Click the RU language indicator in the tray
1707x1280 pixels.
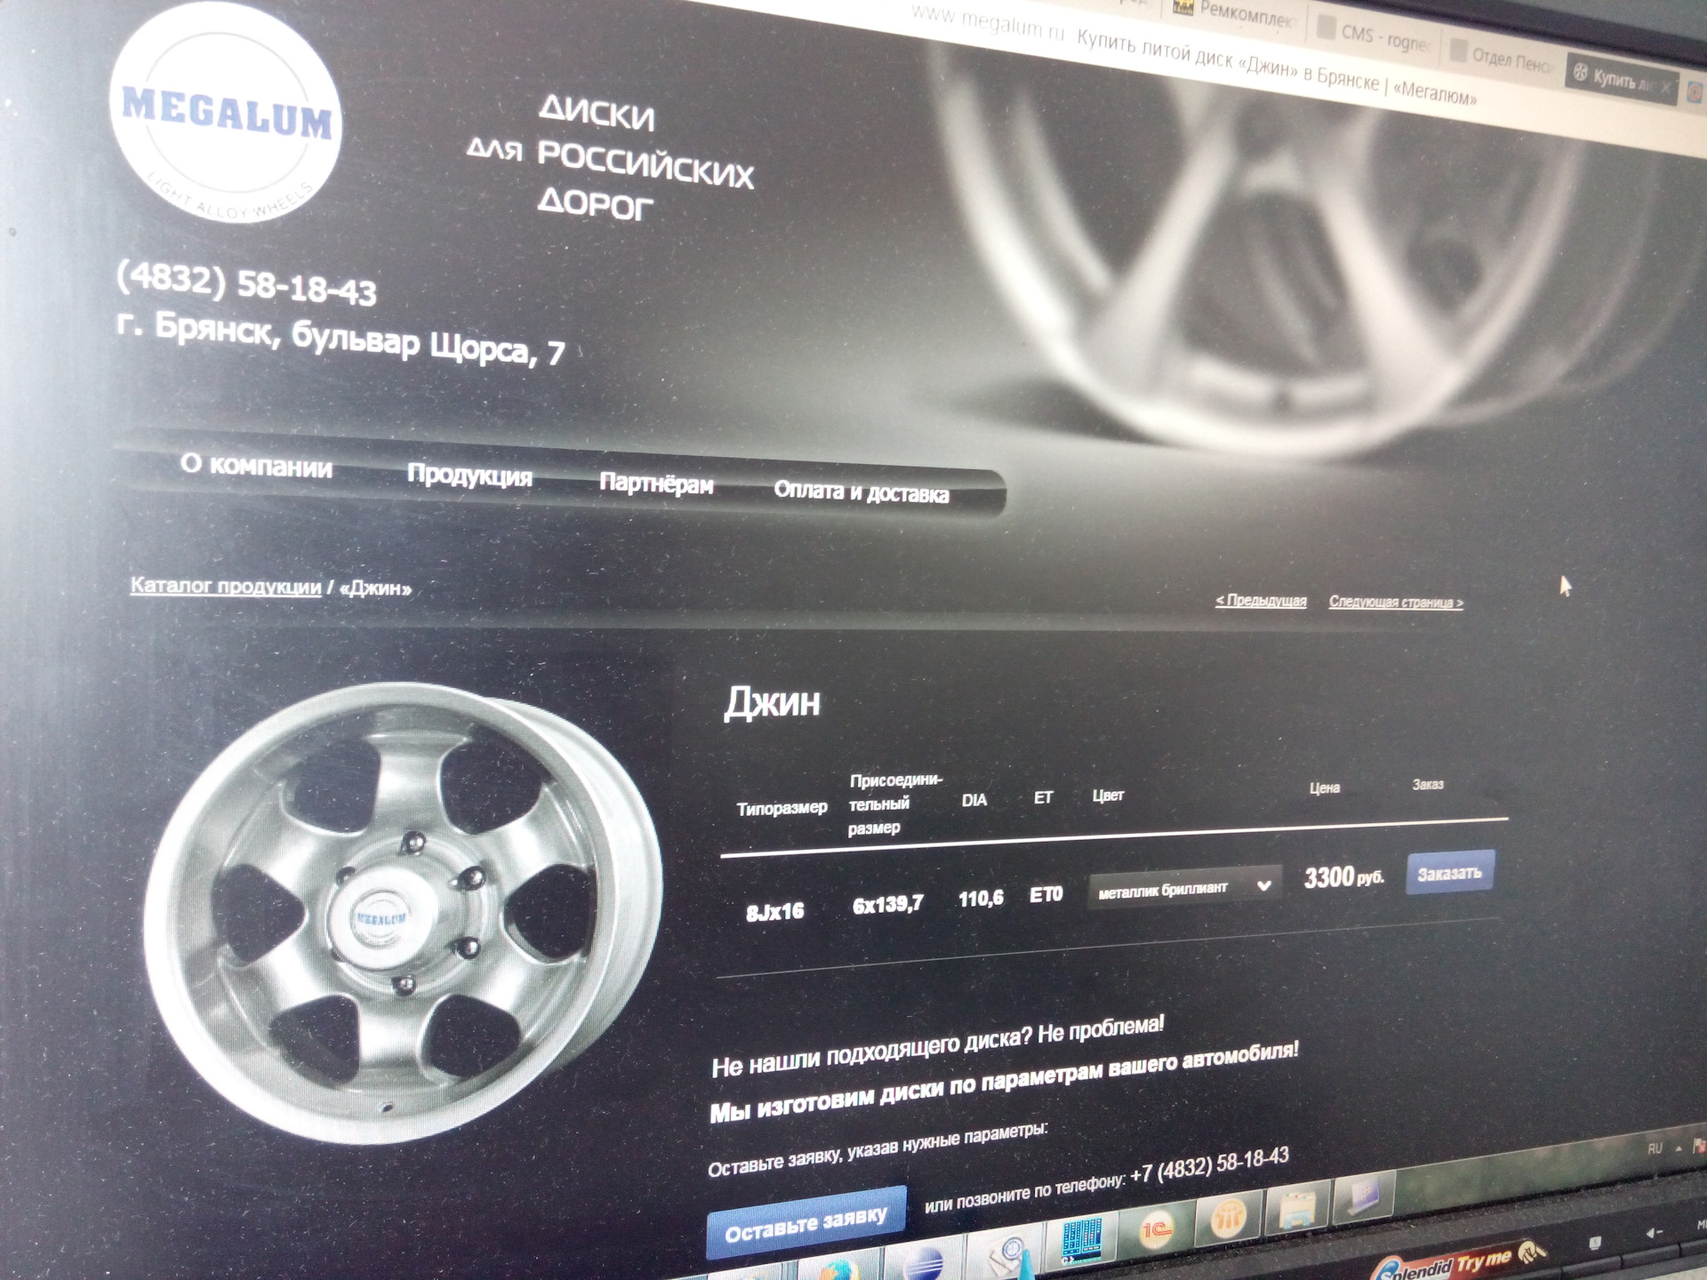point(1655,1148)
